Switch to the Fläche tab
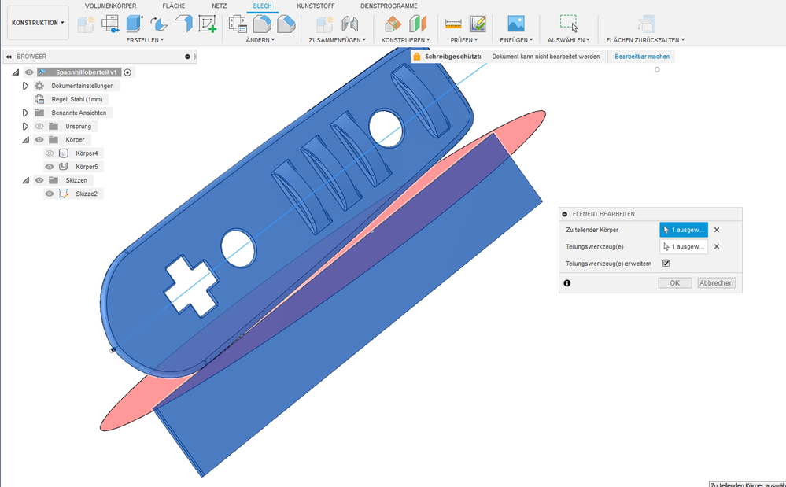The image size is (786, 487). pos(173,6)
